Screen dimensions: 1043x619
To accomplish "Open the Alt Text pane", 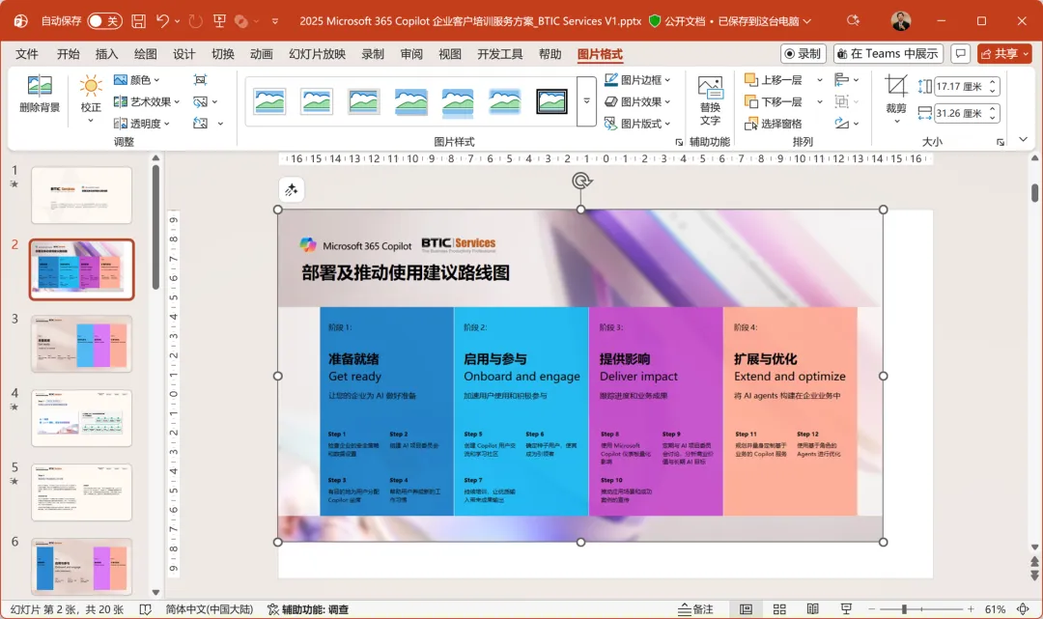I will [710, 100].
